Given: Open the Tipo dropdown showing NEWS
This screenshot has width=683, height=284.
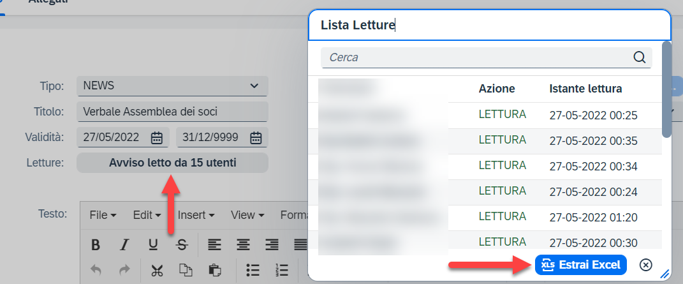Looking at the screenshot, I should [x=172, y=86].
